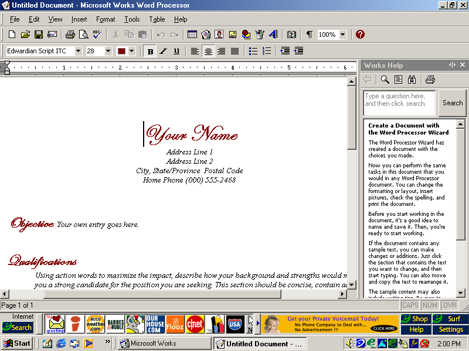Click the dark red font color swatch
This screenshot has width=469, height=351.
pyautogui.click(x=121, y=51)
